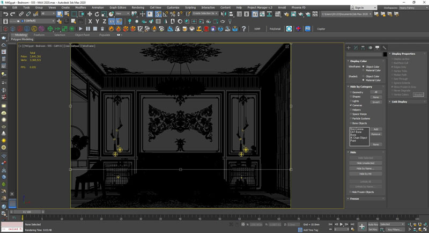Open the selection filter All dropdown
429x233 pixels.
(x=47, y=14)
